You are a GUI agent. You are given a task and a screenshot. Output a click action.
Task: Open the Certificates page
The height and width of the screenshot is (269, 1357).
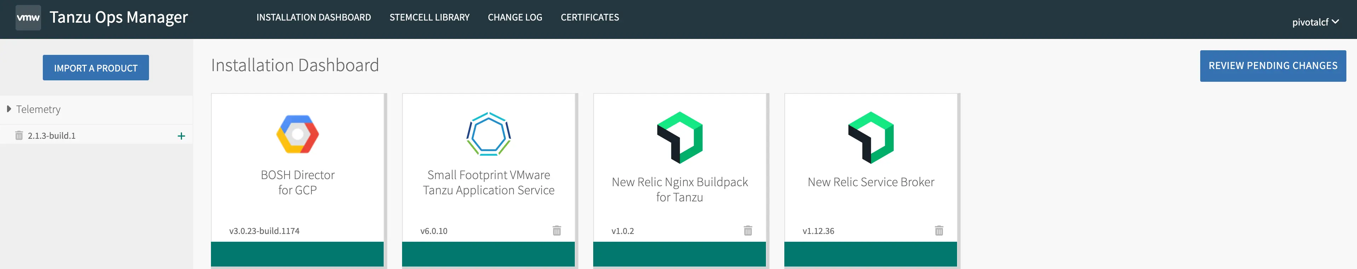[x=589, y=17]
